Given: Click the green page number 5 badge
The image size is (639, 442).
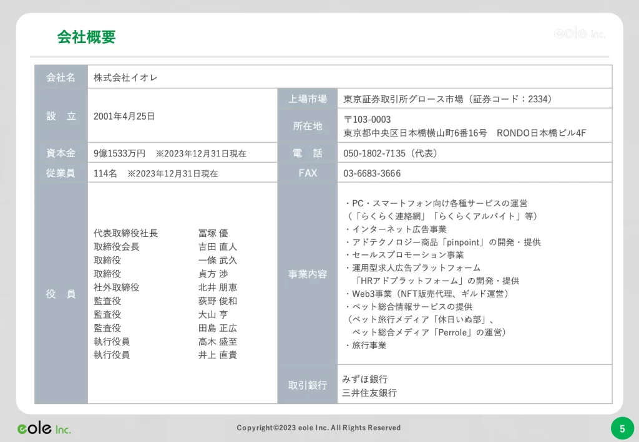Looking at the screenshot, I should point(622,428).
